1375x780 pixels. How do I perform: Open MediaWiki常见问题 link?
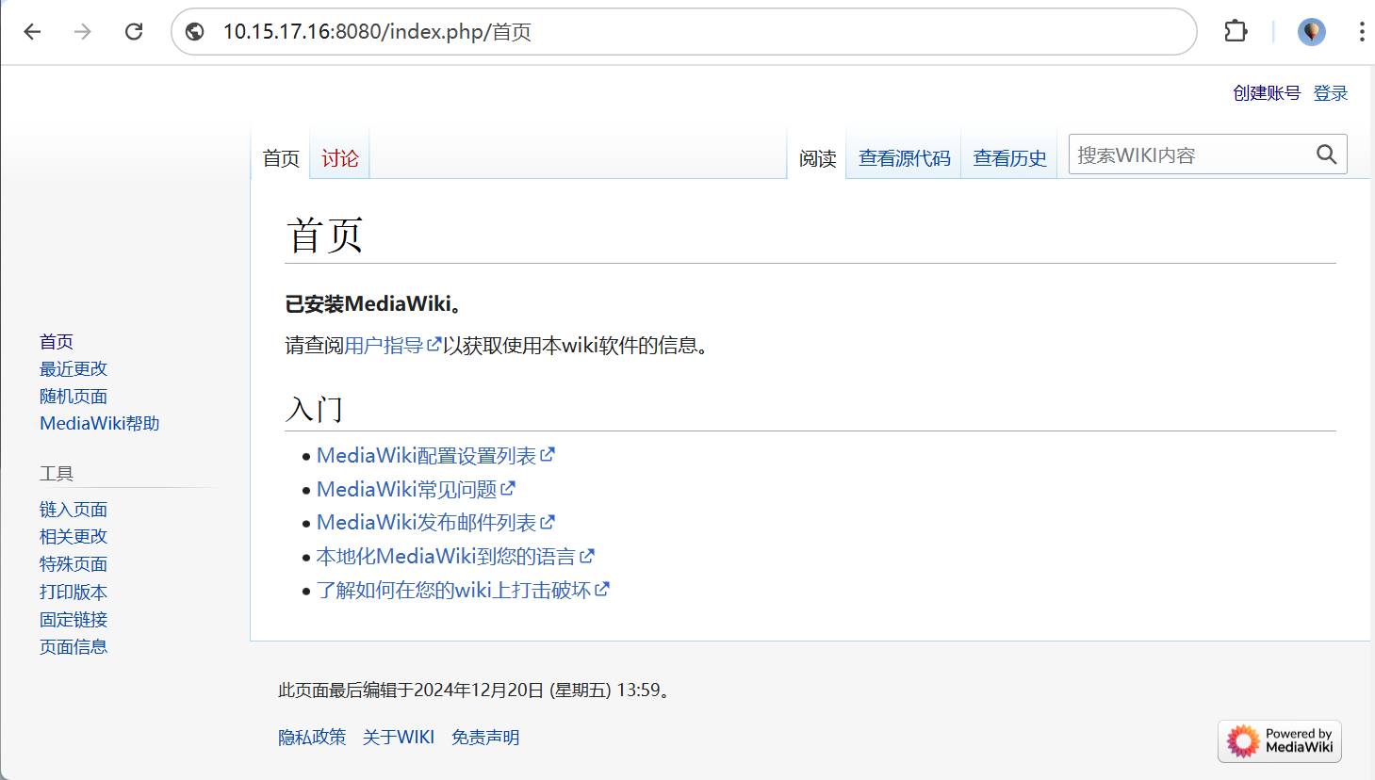point(416,490)
